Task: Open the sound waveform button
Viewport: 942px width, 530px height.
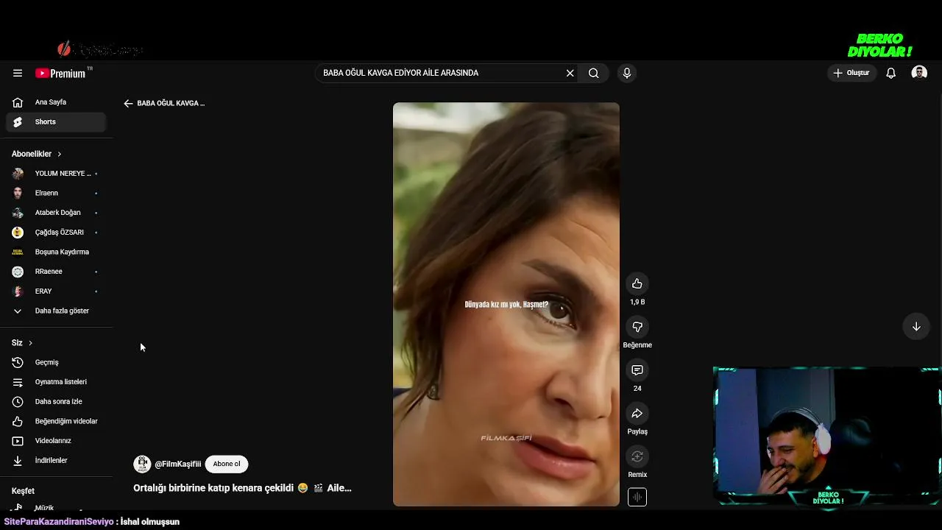Action: (x=637, y=498)
